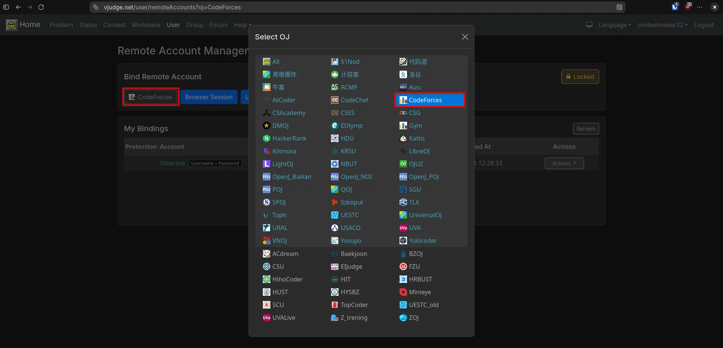Open the Problem menu
Viewport: 723px width, 348px height.
[61, 25]
